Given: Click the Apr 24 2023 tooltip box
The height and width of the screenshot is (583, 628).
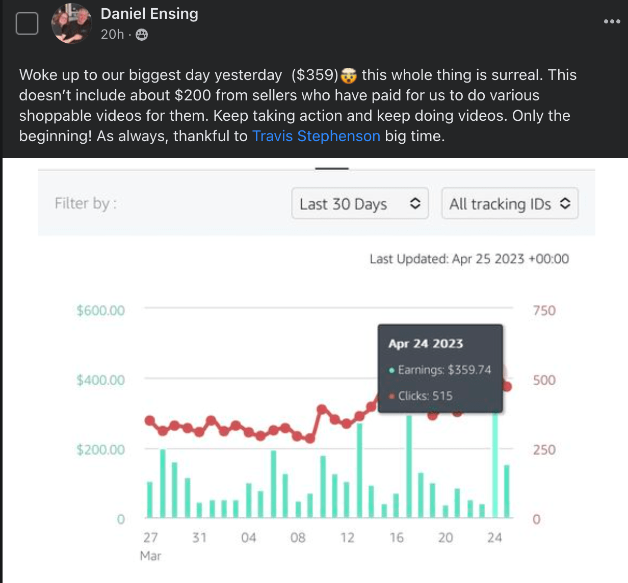Looking at the screenshot, I should (x=440, y=368).
